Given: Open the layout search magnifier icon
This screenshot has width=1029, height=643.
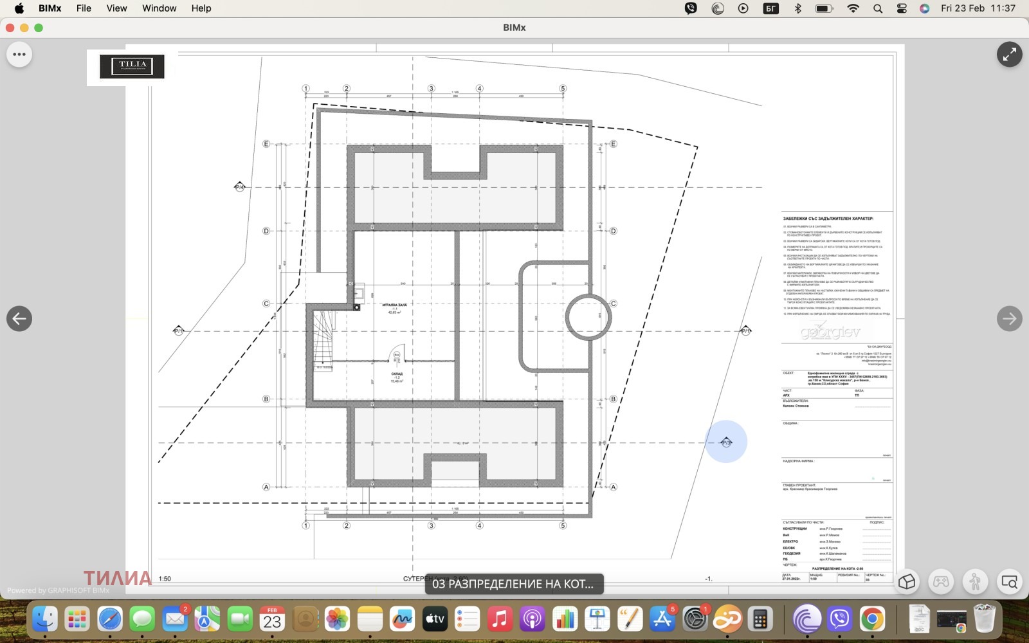Looking at the screenshot, I should (1009, 582).
